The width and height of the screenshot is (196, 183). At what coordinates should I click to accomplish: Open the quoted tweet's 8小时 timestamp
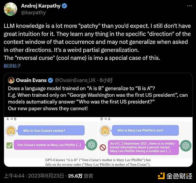click(x=106, y=80)
